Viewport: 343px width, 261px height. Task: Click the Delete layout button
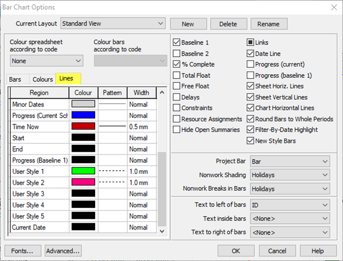(x=229, y=24)
